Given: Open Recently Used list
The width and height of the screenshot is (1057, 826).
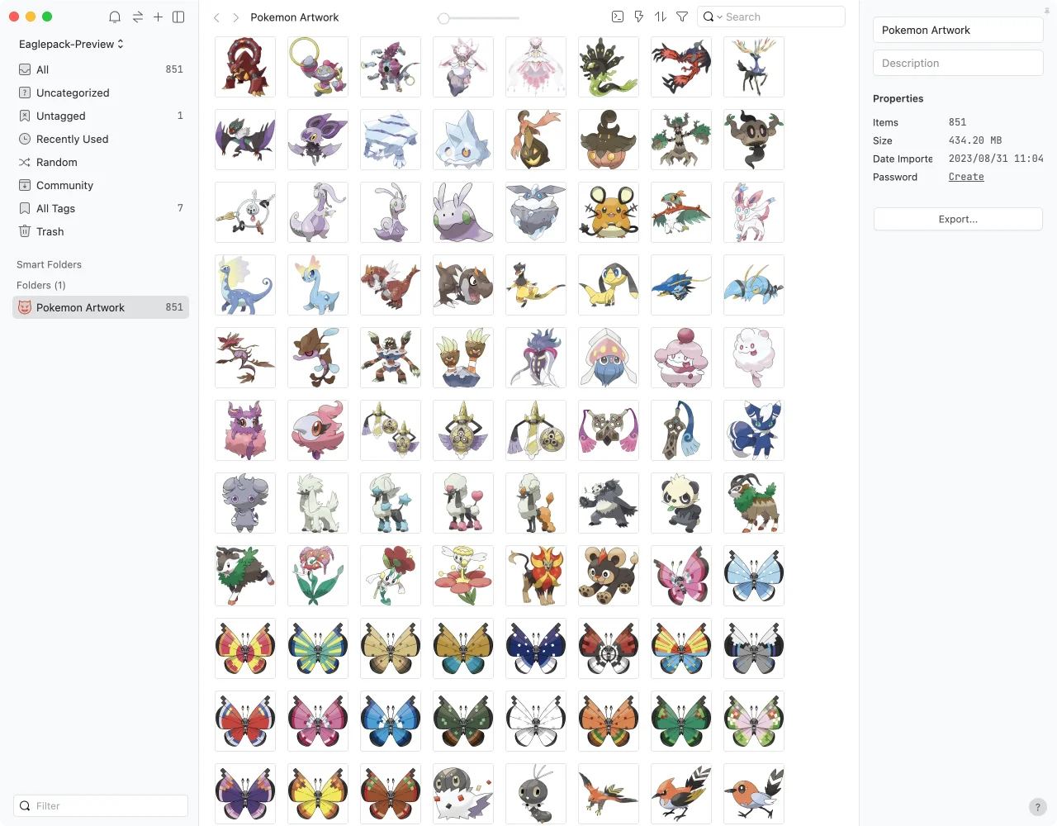Looking at the screenshot, I should (x=101, y=139).
